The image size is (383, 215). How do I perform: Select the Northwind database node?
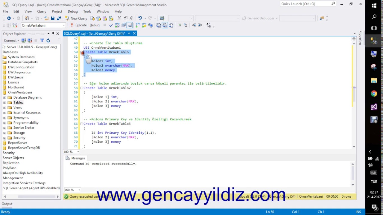click(x=16, y=87)
